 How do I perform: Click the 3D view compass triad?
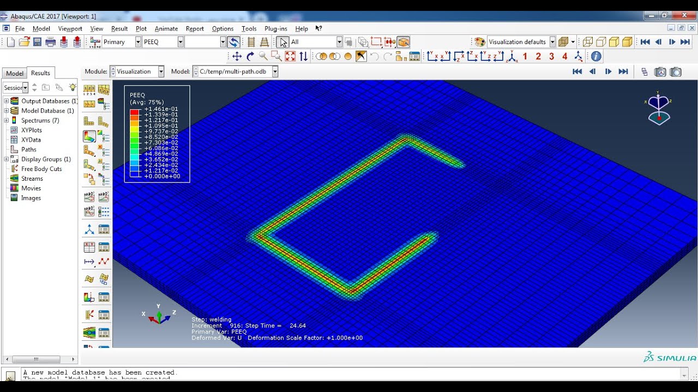pos(659,109)
